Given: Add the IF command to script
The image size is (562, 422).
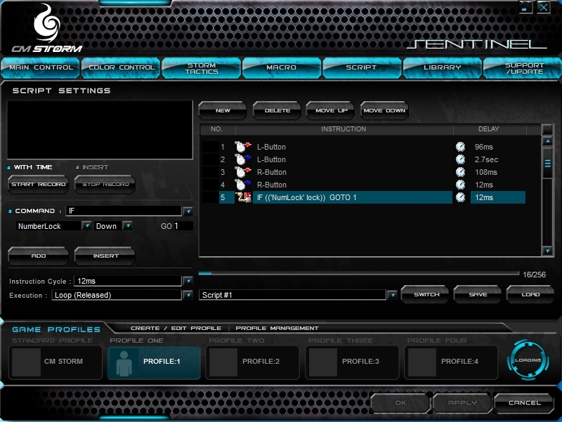Looking at the screenshot, I should pos(39,256).
